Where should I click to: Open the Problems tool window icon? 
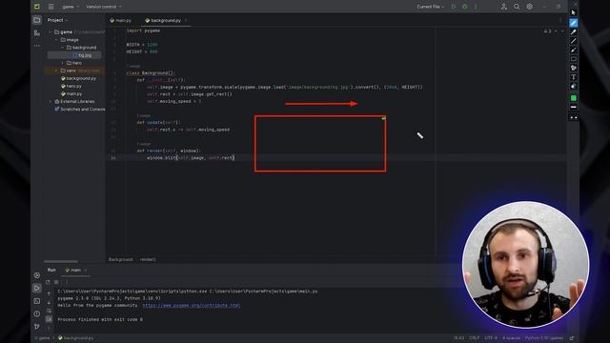click(x=37, y=313)
